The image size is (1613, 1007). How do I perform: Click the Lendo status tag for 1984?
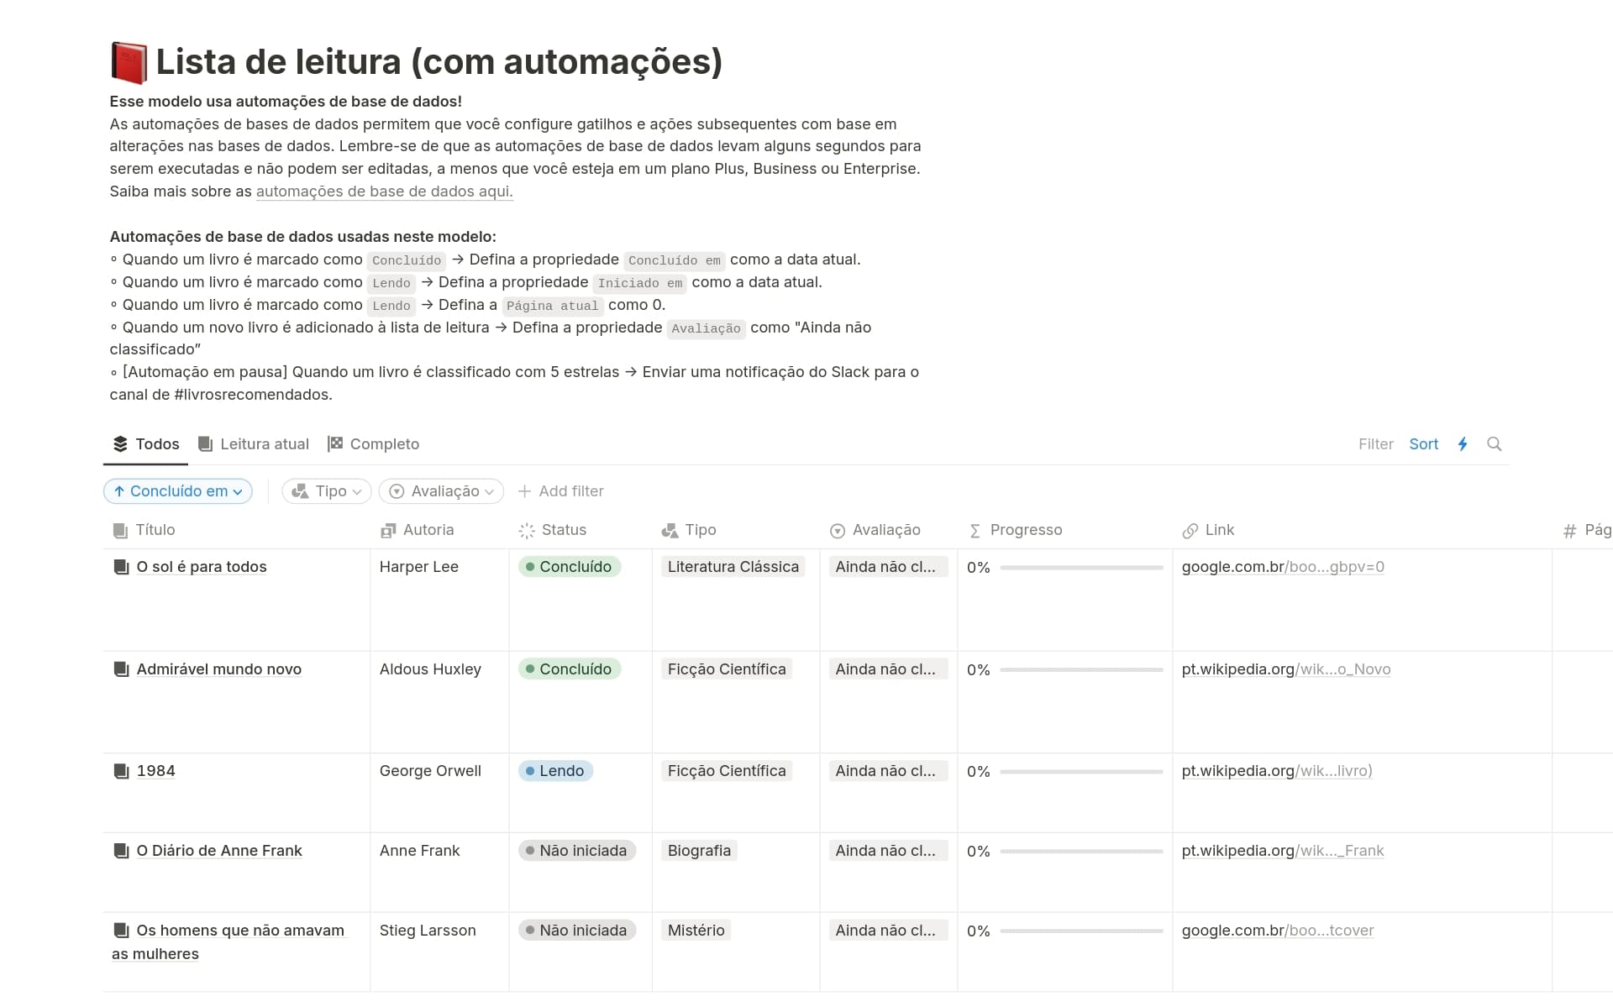[x=555, y=771]
